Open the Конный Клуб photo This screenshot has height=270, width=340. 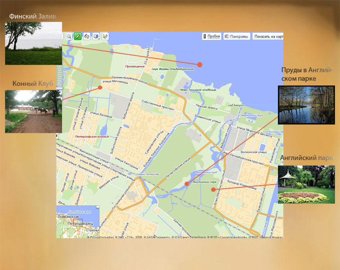[34, 111]
